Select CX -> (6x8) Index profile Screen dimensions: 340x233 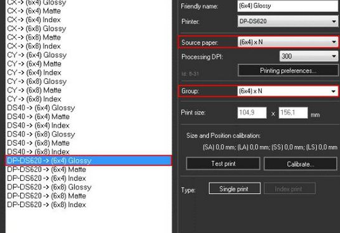pyautogui.click(x=89, y=46)
